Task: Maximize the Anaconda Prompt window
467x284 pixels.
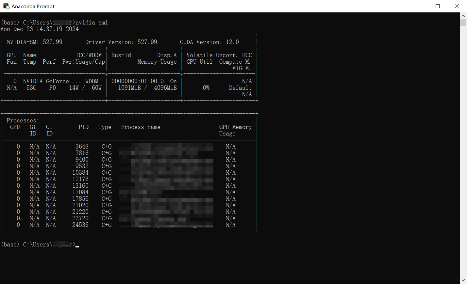Action: (438, 6)
